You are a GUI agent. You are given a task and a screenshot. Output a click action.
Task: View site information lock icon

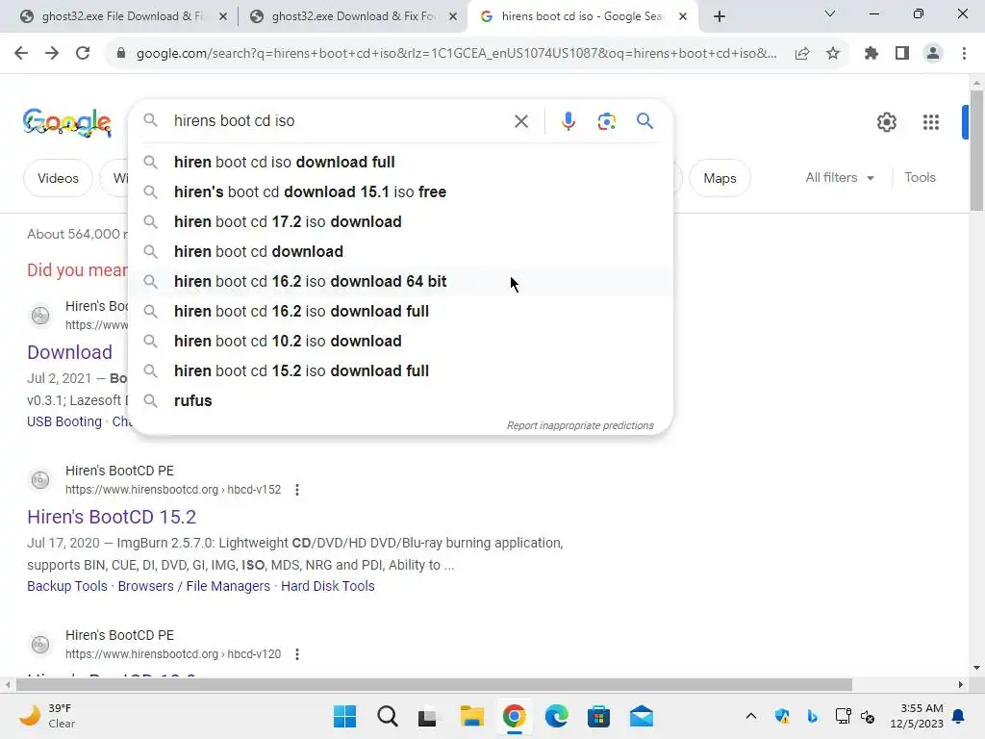121,54
